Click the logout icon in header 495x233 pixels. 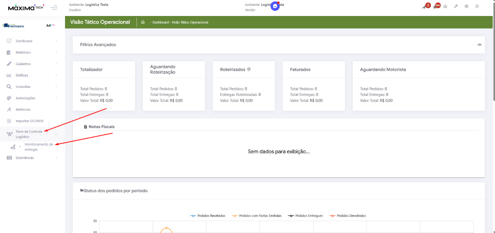point(477,6)
